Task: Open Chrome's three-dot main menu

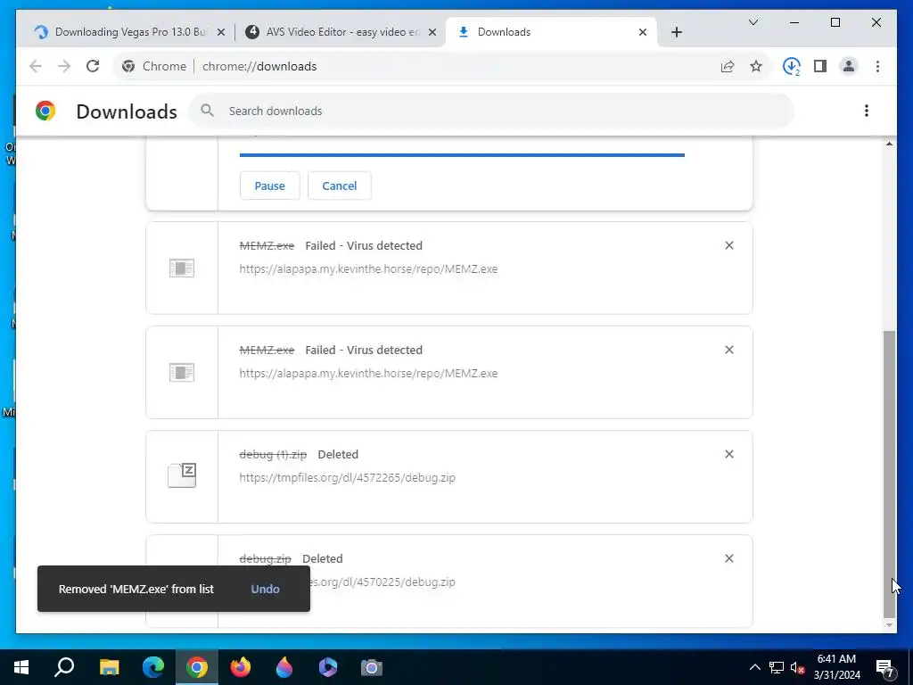Action: 877,66
